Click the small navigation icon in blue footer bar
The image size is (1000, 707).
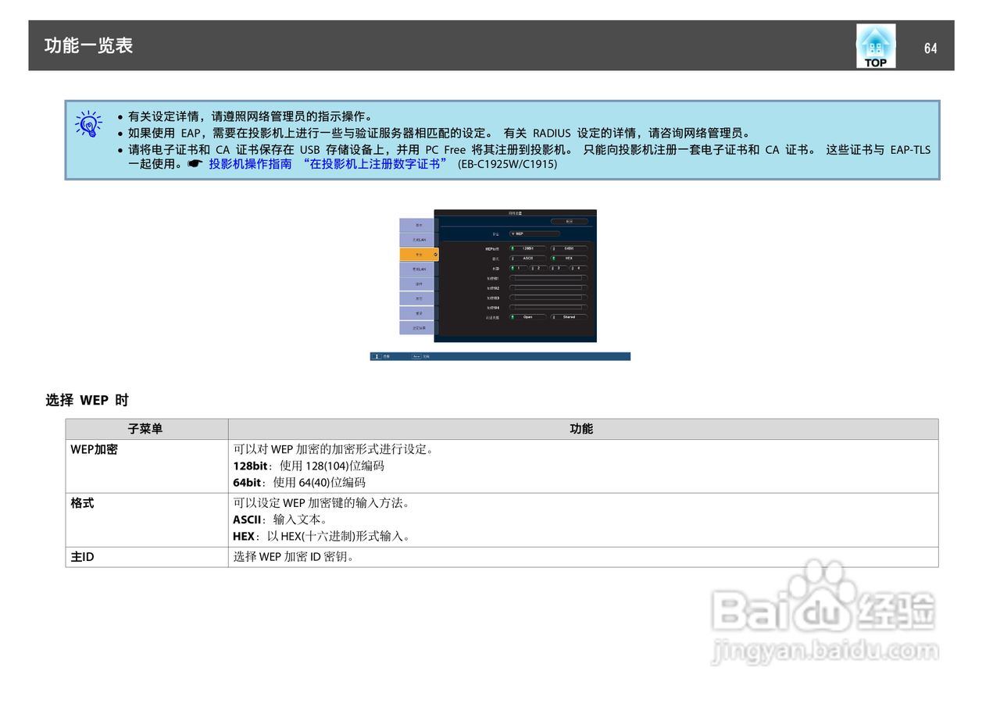tap(377, 355)
